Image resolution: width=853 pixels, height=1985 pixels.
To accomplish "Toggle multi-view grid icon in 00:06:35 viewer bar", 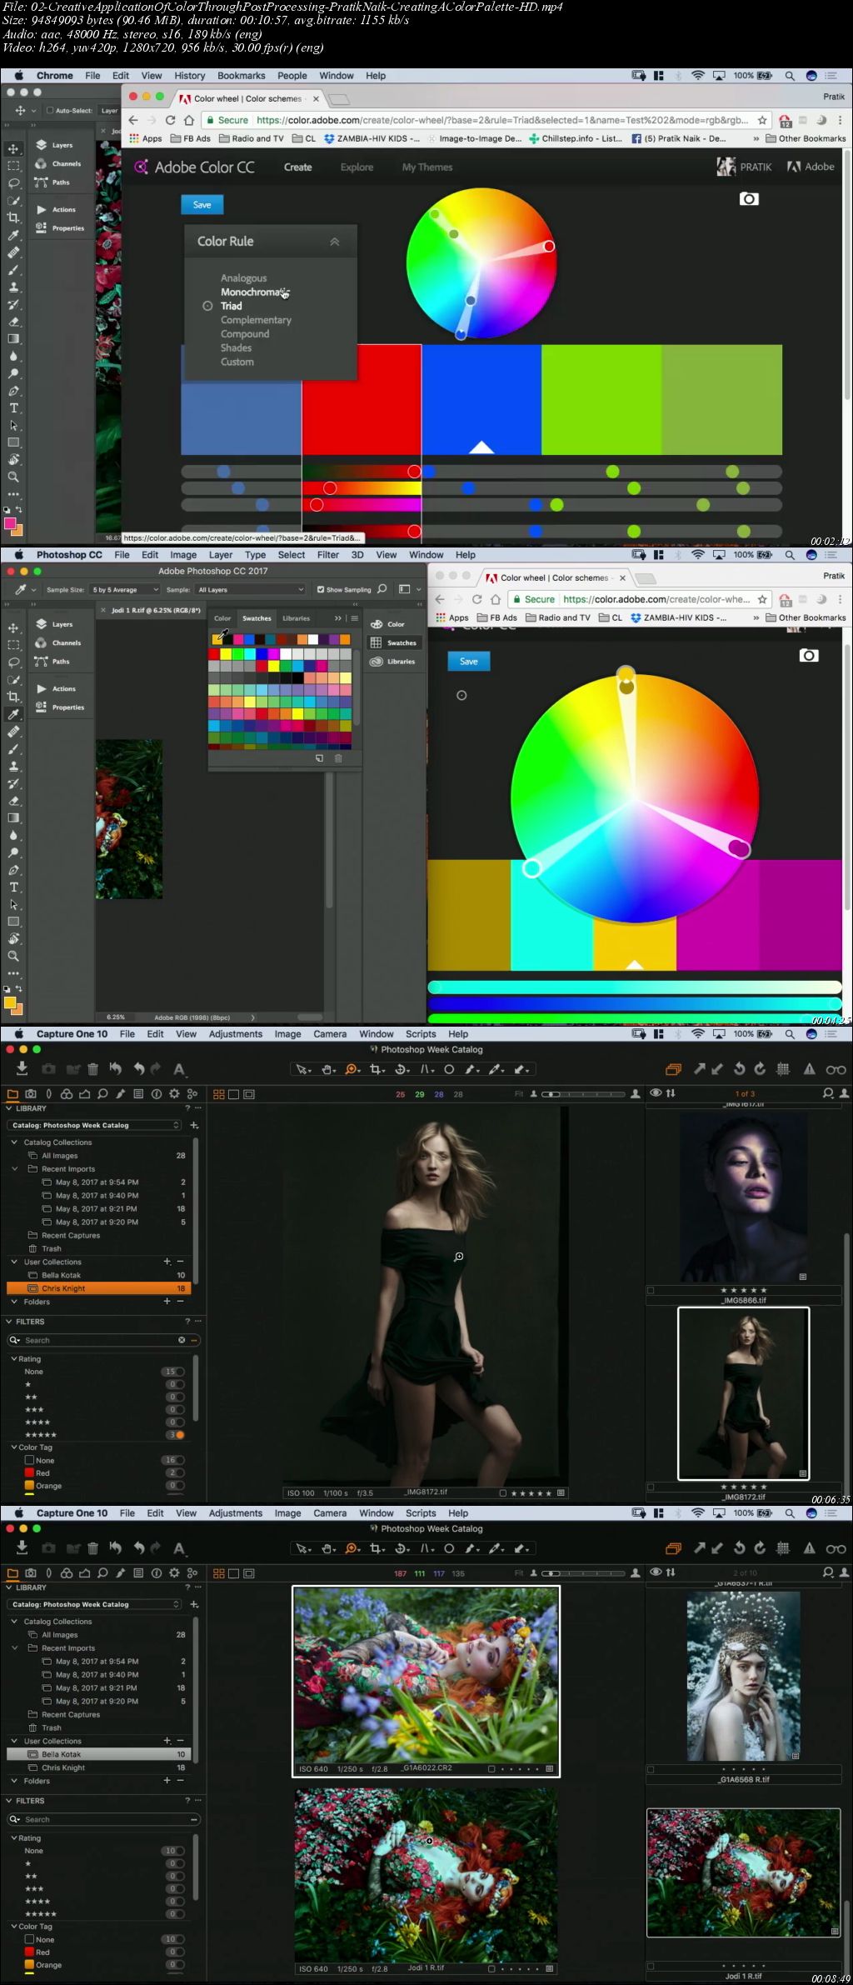I will (219, 1094).
